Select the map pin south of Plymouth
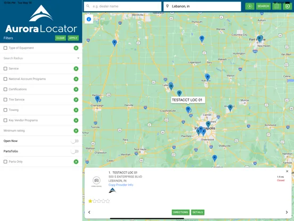The image size is (294, 221). [202, 39]
